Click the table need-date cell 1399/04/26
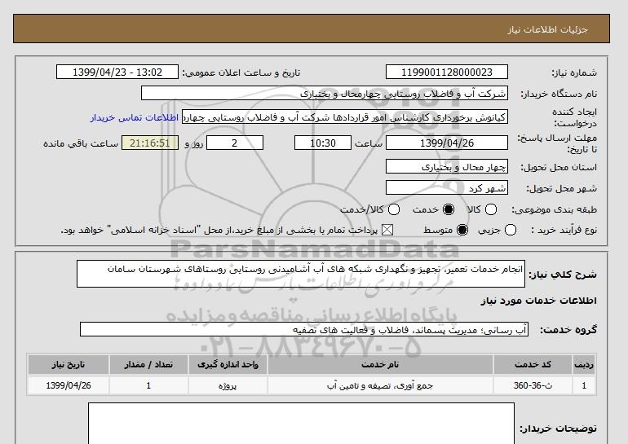The width and height of the screenshot is (628, 444). [x=69, y=385]
